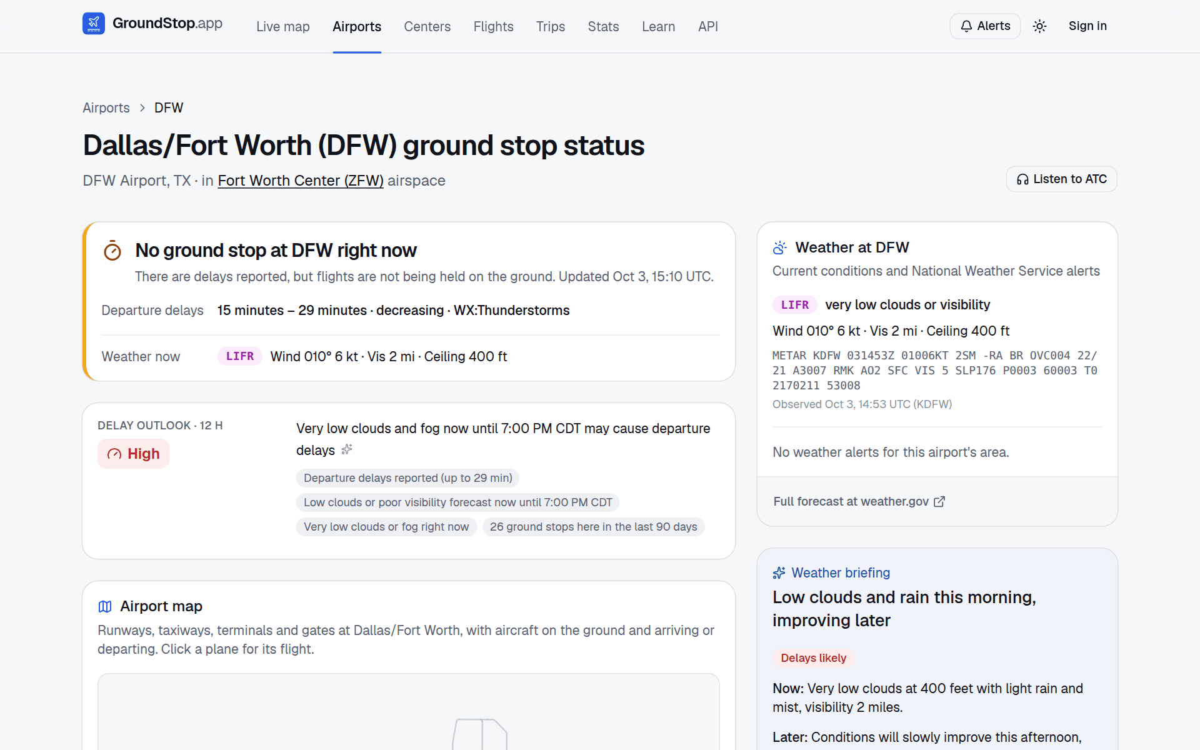Click the 'Low clouds or poor visibility forecast' chip
Viewport: 1200px width, 750px height.
point(458,502)
